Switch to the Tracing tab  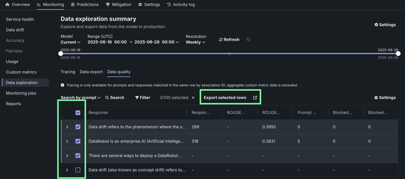click(x=68, y=72)
